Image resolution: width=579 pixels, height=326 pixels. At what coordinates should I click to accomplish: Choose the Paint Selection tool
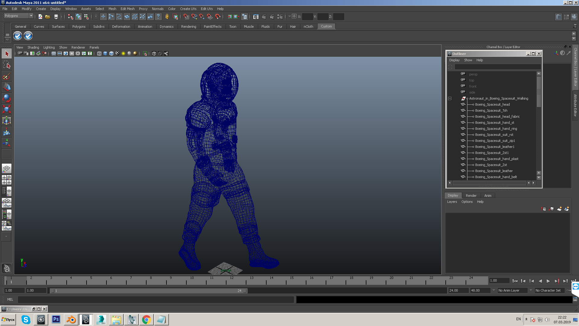coord(7,76)
